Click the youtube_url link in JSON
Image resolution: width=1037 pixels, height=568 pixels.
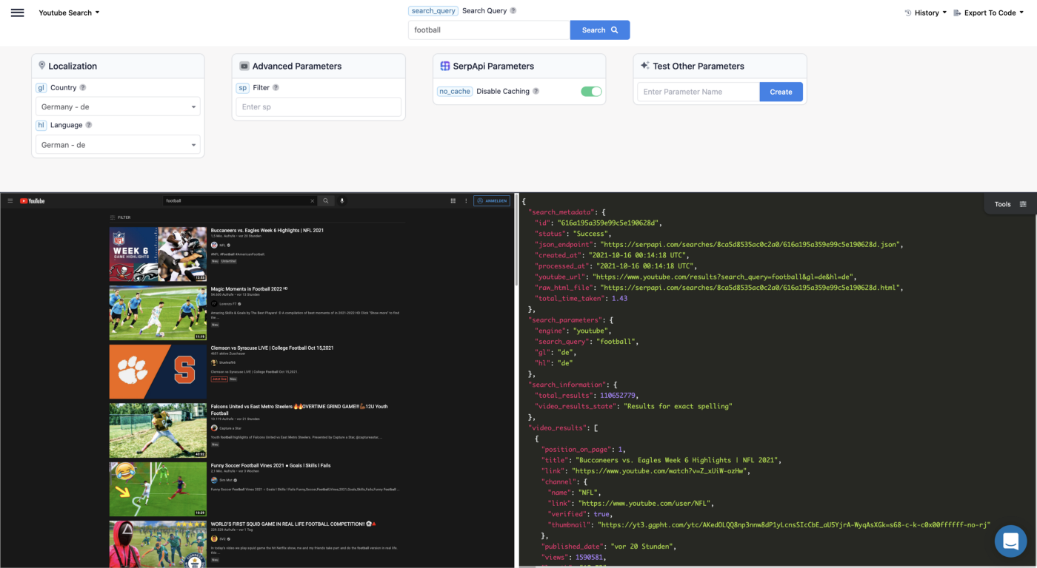724,277
